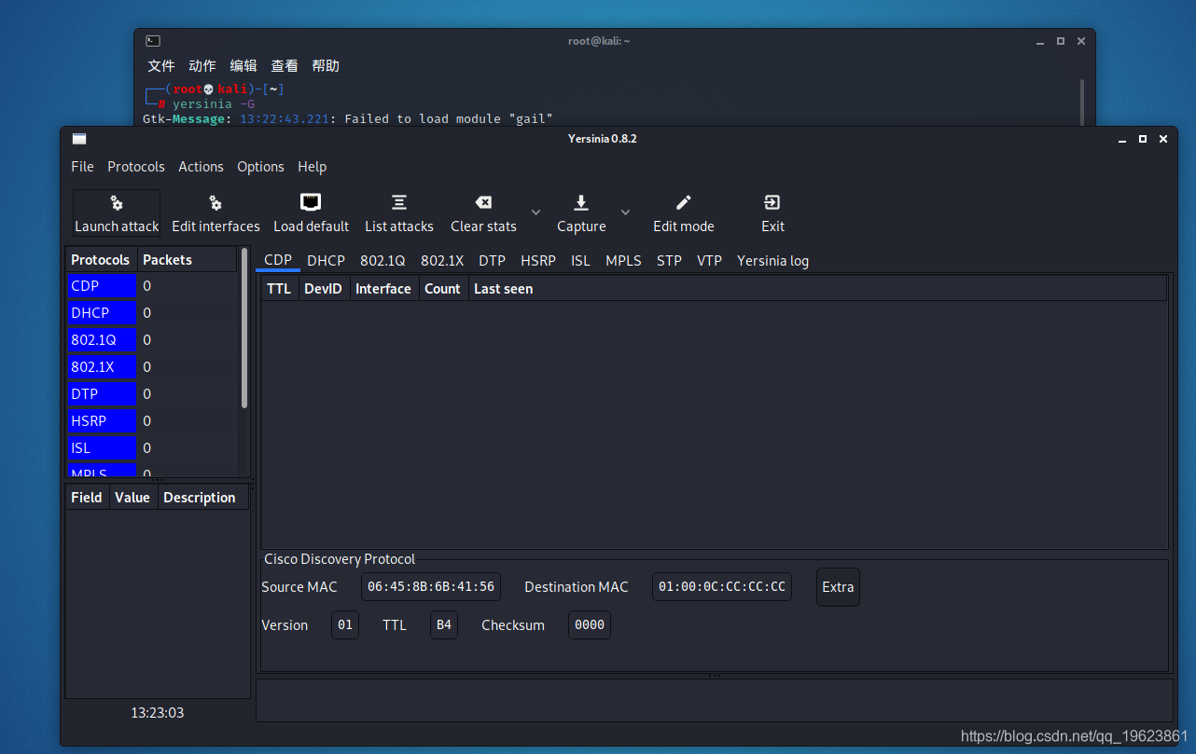Click the Protocols column header
Viewport: 1196px width, 754px height.
tap(101, 260)
